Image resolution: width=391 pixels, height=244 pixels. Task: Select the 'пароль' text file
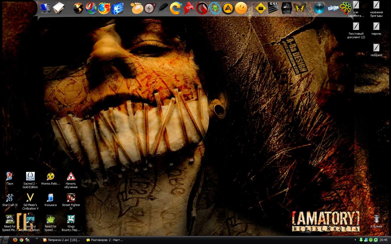click(376, 29)
